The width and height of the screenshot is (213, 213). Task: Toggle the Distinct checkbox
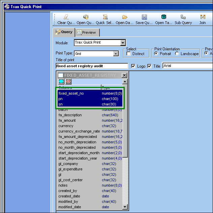[x=128, y=53]
